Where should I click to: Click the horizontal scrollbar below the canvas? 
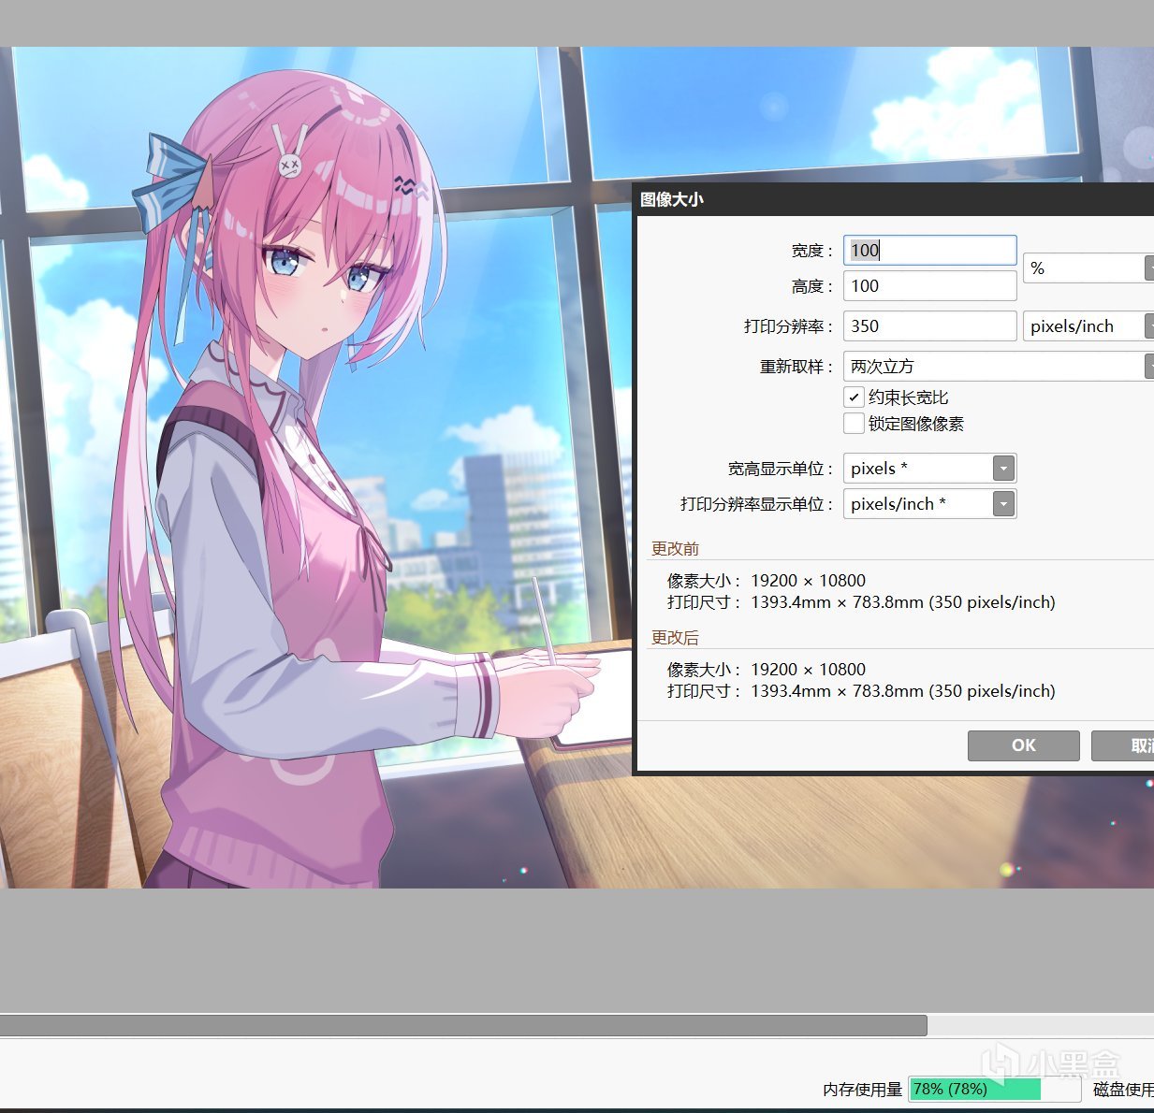463,1026
